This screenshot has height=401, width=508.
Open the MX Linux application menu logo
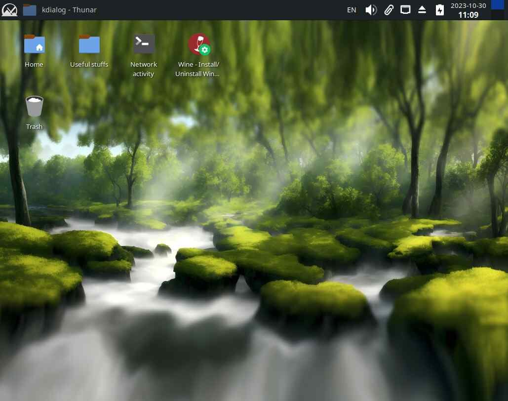[x=9, y=10]
